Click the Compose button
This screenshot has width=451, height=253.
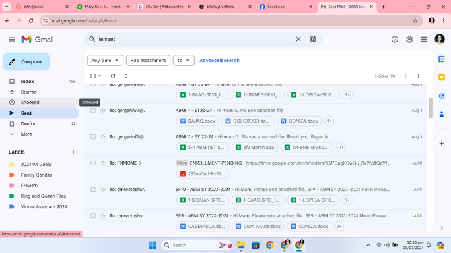coord(26,62)
